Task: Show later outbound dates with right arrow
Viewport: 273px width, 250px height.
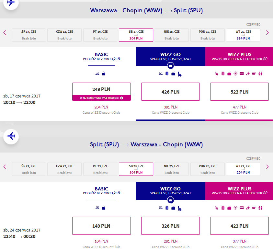Action: (x=267, y=33)
